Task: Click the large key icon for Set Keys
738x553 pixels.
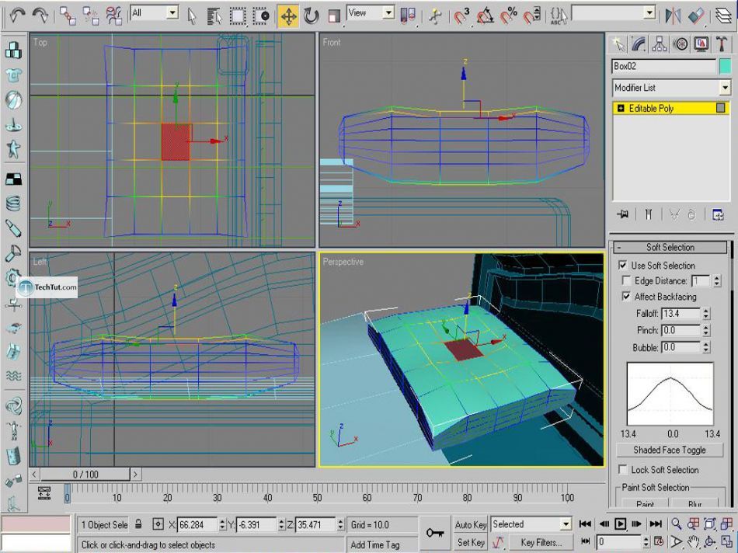Action: point(434,534)
